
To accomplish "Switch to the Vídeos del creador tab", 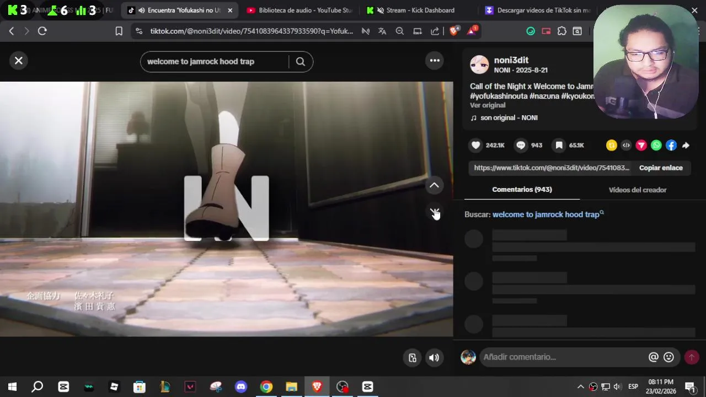I will 638,190.
